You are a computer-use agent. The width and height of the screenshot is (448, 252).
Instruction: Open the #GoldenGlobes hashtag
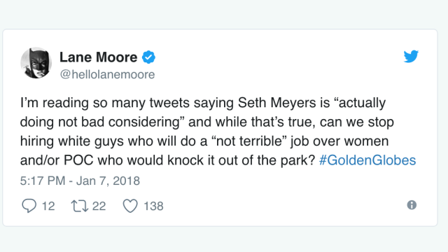367,160
